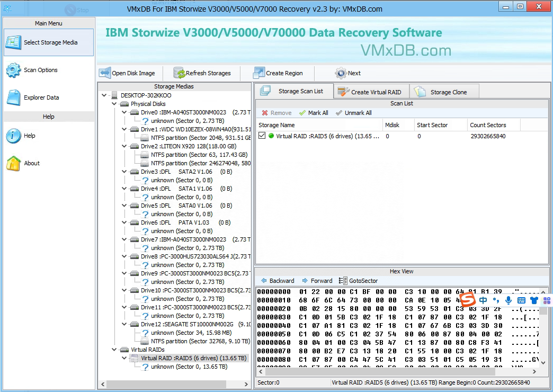Select Drive10 PC-3000ST3000NM0023 disk icon
Image resolution: width=553 pixels, height=392 pixels.
click(135, 290)
